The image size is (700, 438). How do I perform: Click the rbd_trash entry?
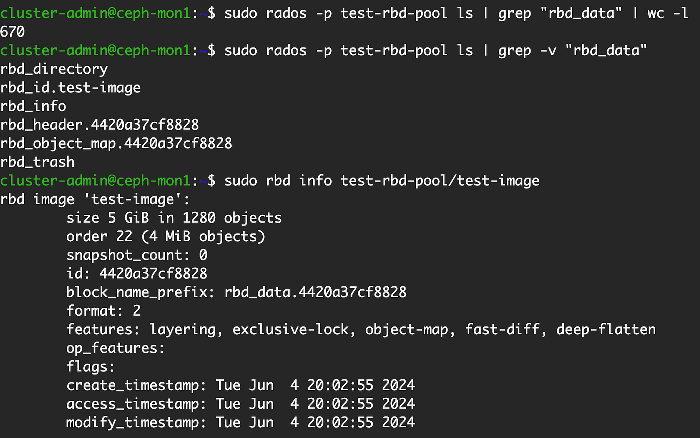pyautogui.click(x=37, y=162)
